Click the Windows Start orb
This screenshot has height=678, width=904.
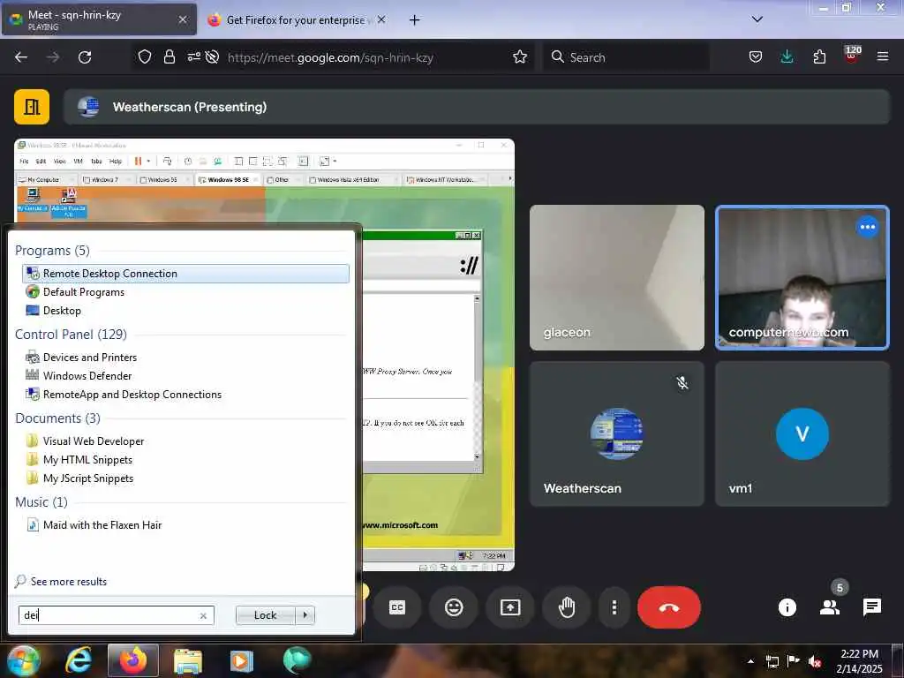click(x=23, y=660)
